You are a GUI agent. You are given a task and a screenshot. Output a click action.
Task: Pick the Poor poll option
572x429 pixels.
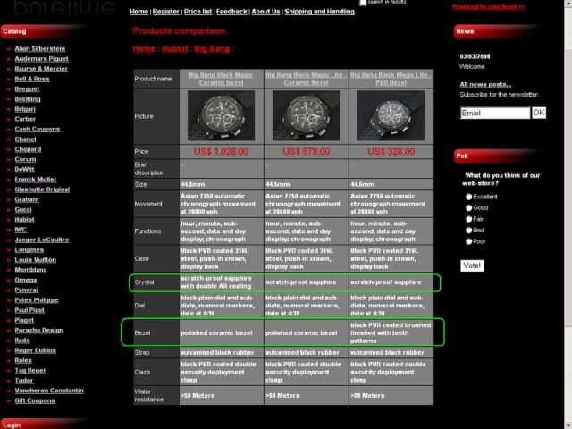point(468,241)
